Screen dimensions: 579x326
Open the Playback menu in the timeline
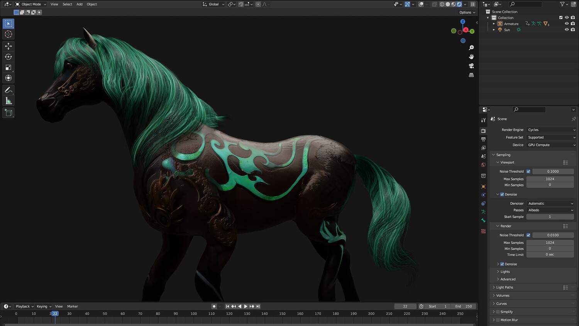click(x=24, y=306)
